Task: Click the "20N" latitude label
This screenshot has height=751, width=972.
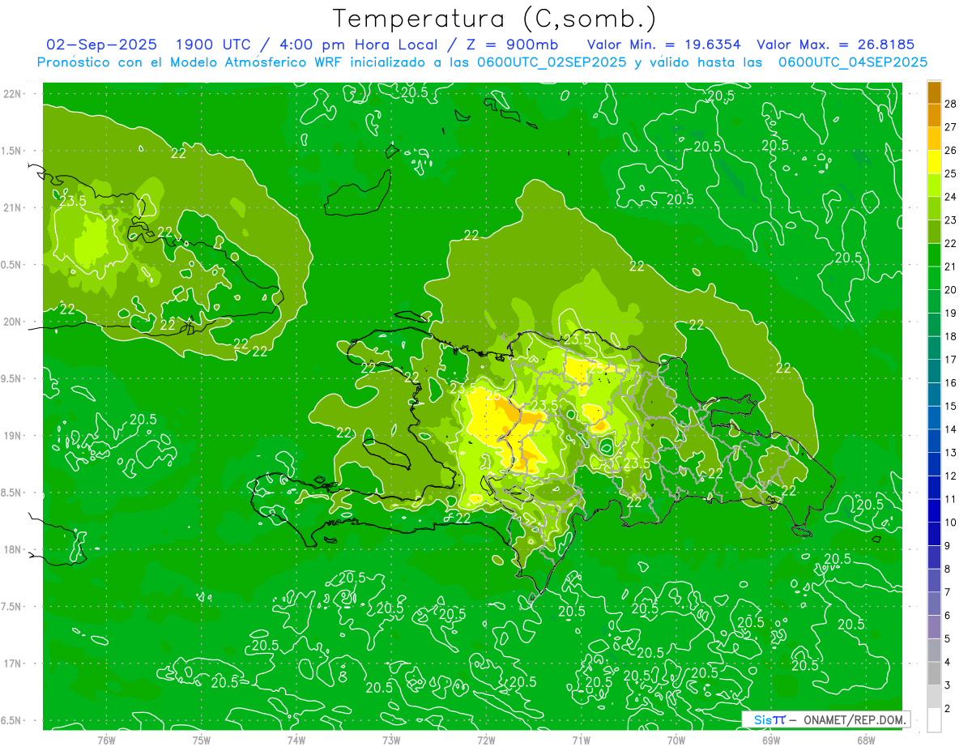Action: [11, 322]
